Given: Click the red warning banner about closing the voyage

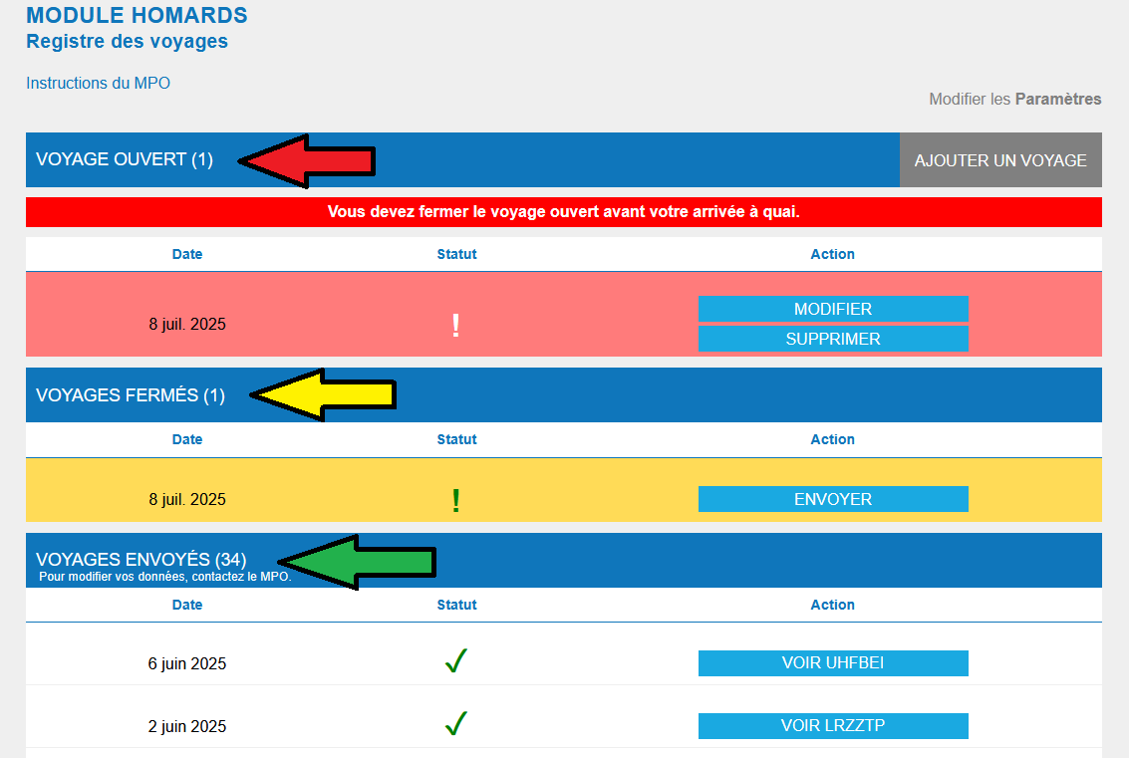Looking at the screenshot, I should [x=563, y=212].
